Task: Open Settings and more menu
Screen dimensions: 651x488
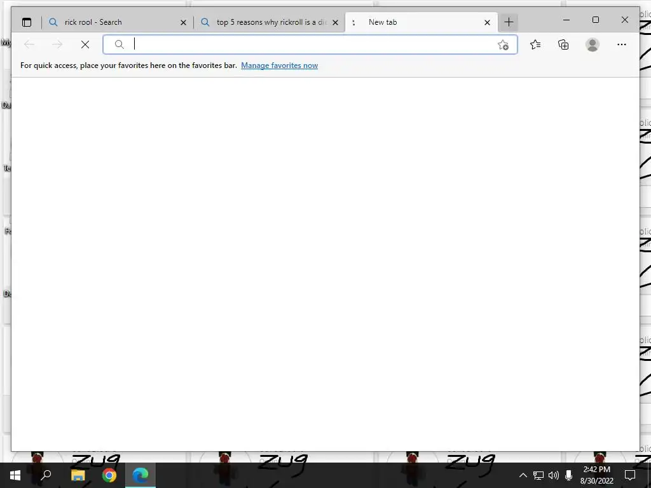Action: click(622, 44)
